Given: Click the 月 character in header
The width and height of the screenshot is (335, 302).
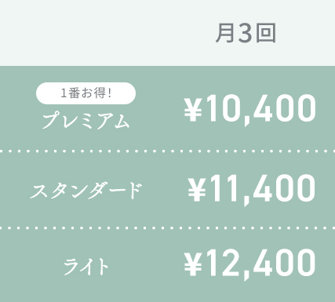Looking at the screenshot, I should [x=225, y=33].
